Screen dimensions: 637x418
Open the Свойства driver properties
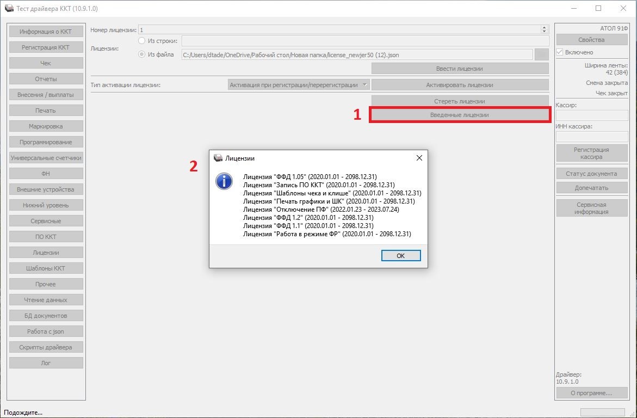point(591,40)
